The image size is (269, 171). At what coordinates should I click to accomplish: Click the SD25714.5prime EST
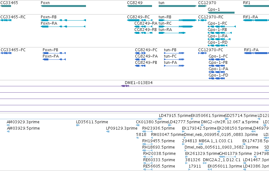(x=227, y=119)
